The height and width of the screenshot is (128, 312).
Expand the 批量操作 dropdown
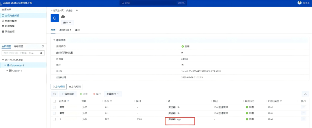pos(113,94)
